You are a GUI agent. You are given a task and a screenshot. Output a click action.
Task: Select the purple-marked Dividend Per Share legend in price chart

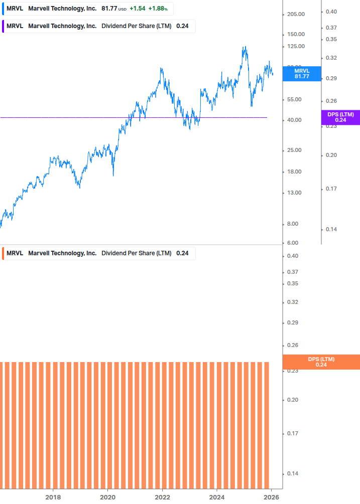pos(98,27)
